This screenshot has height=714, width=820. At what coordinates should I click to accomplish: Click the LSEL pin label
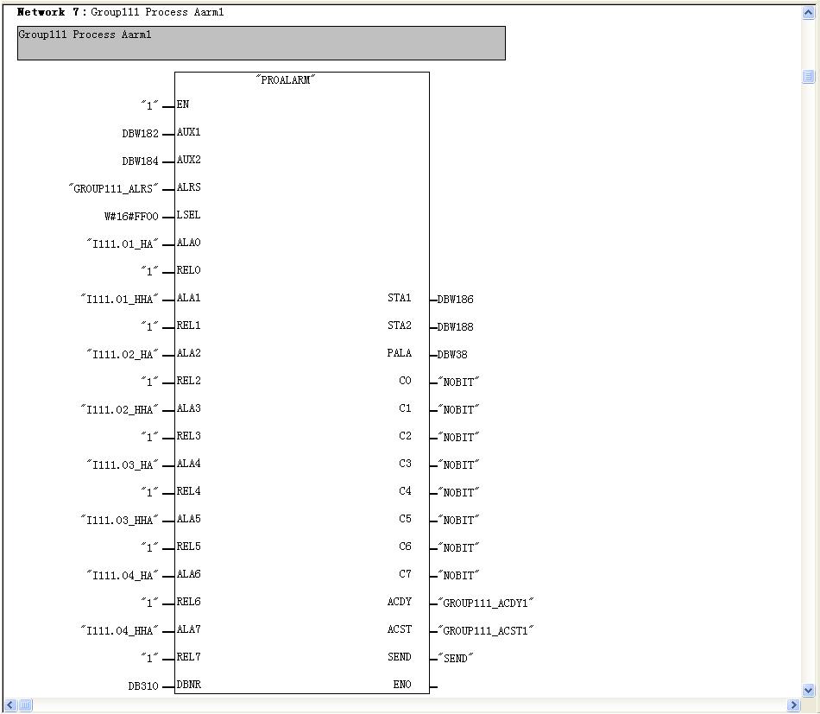189,215
